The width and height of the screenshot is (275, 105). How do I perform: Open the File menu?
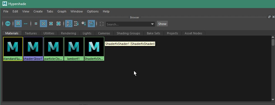click(x=6, y=11)
